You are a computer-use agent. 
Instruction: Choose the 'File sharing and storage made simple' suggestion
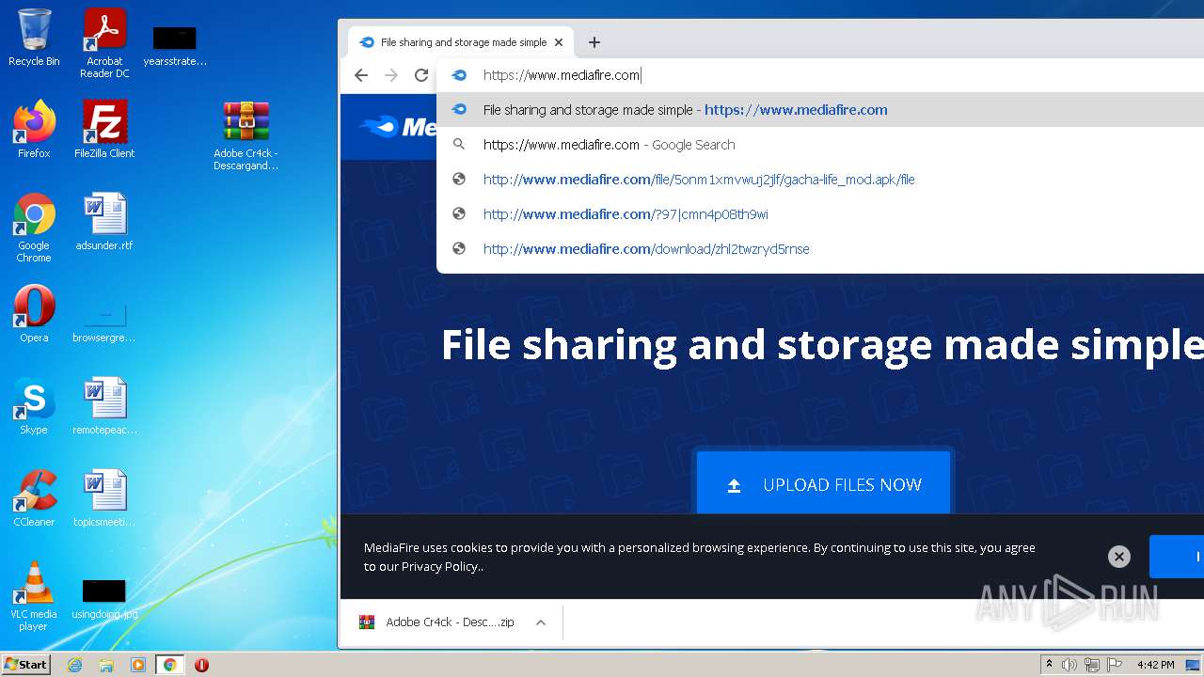[x=820, y=110]
